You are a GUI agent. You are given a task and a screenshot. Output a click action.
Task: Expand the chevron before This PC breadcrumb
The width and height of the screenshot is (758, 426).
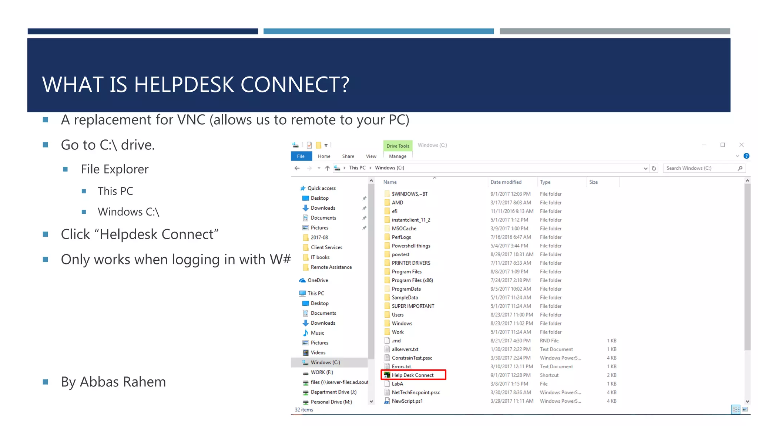click(x=345, y=168)
